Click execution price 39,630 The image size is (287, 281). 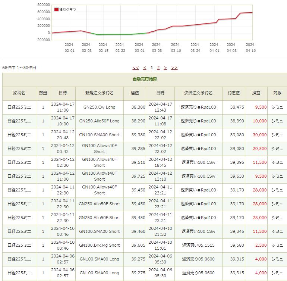tap(237, 176)
